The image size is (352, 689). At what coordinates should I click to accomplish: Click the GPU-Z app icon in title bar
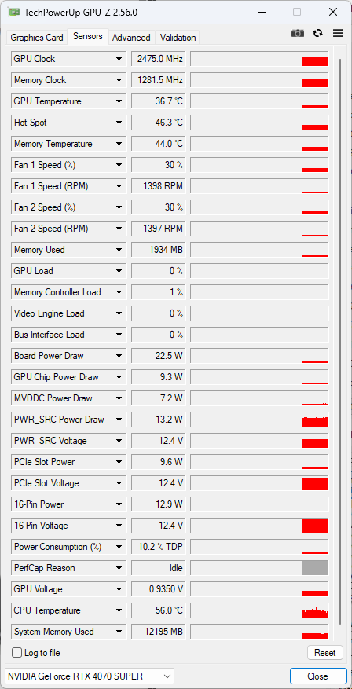pos(14,13)
